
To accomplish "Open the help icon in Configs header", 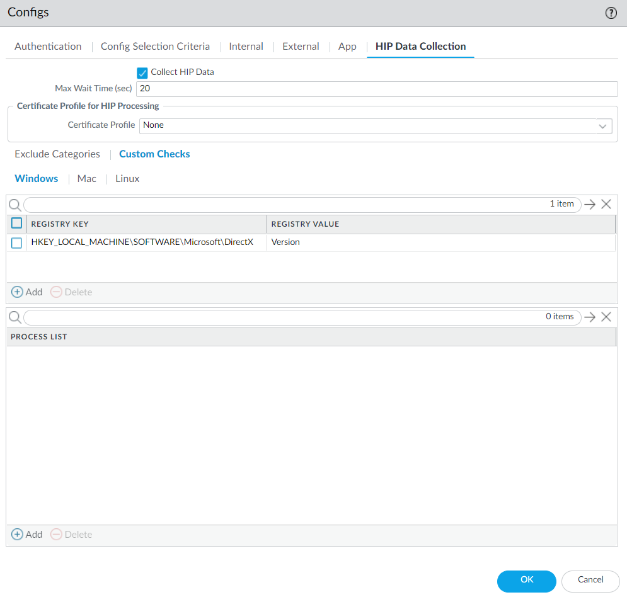I will 611,13.
